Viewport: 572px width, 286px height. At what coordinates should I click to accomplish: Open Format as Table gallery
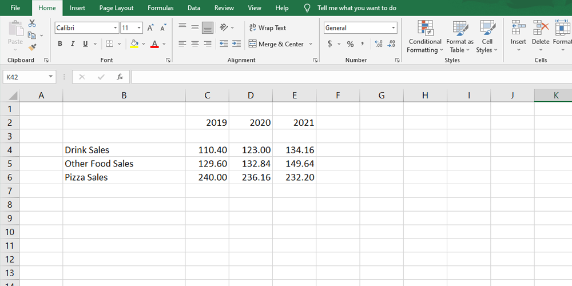pyautogui.click(x=460, y=37)
